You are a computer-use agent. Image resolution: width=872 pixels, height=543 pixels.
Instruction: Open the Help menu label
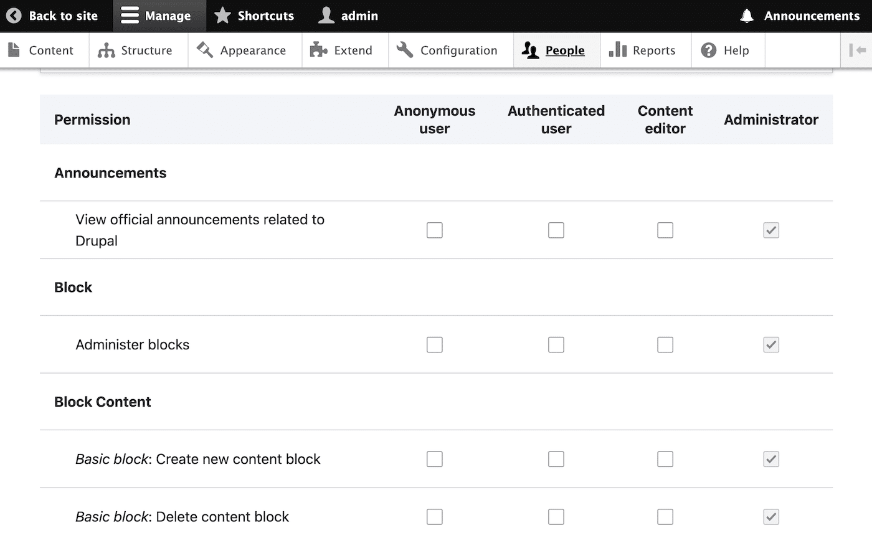[x=736, y=50]
